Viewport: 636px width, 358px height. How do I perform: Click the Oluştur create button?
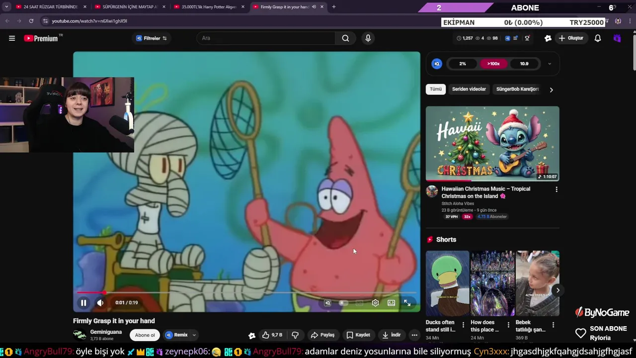(x=571, y=38)
